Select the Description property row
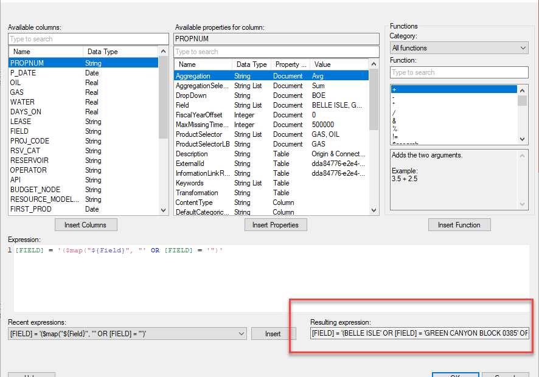This screenshot has width=539, height=377. (271, 154)
